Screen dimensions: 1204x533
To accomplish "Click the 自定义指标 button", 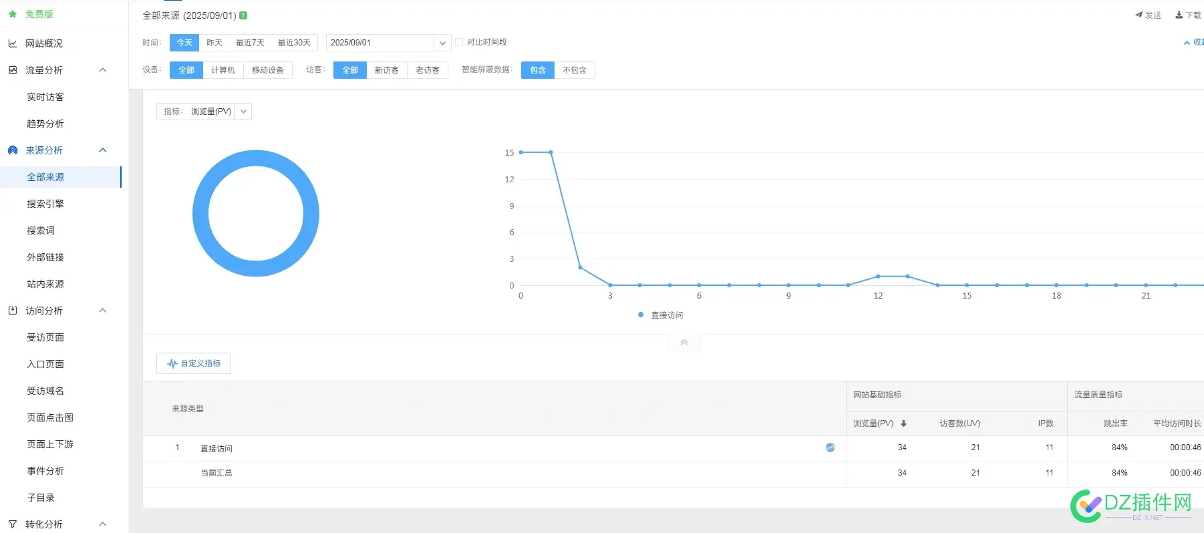I will 194,363.
